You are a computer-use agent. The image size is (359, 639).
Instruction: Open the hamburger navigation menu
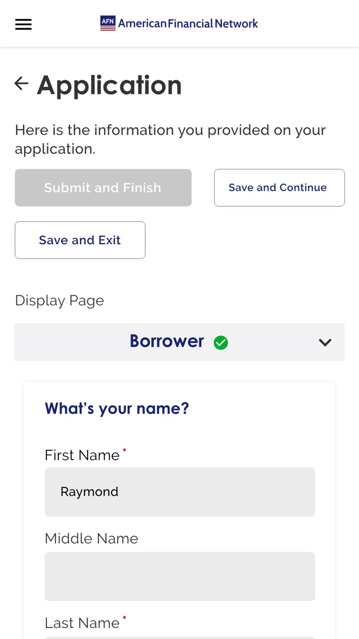pos(23,24)
